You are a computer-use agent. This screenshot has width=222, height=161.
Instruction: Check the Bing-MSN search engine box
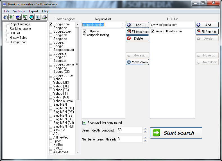pyautogui.click(x=51, y=105)
